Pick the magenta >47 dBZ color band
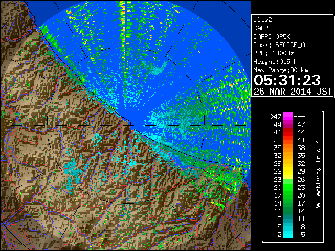The width and height of the screenshot is (335, 251). point(288,116)
